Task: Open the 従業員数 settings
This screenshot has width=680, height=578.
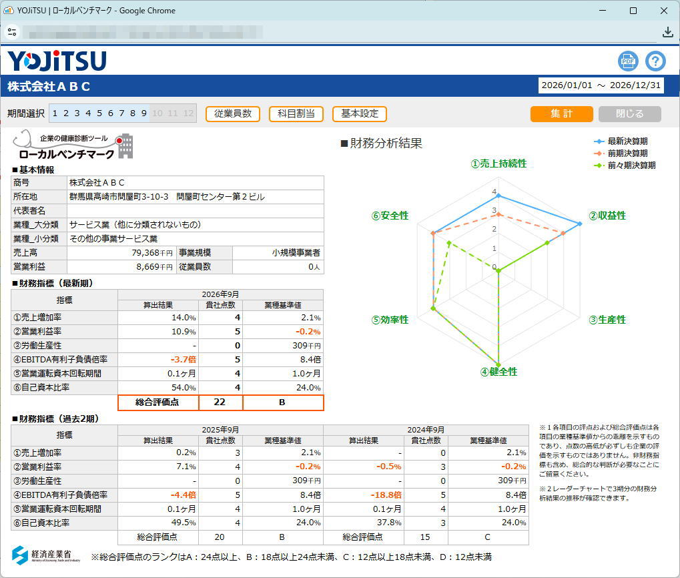Action: (x=233, y=113)
